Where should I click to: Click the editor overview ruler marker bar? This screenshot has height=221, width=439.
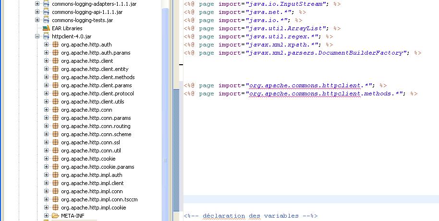click(176, 151)
